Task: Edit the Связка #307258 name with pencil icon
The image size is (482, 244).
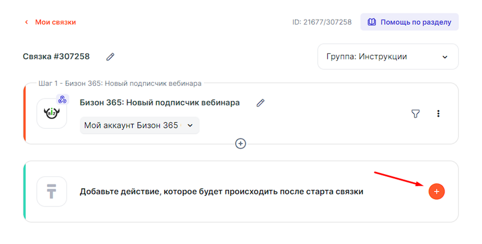Action: pyautogui.click(x=110, y=57)
